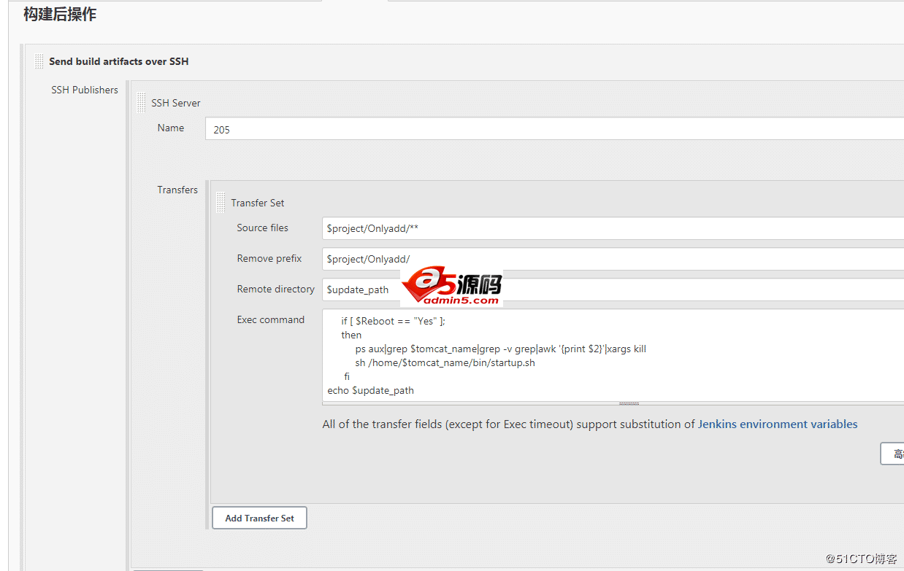Click the SSH Publishers label

pyautogui.click(x=85, y=90)
